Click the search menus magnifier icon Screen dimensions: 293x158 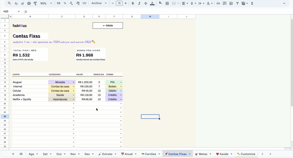[x=9, y=3]
